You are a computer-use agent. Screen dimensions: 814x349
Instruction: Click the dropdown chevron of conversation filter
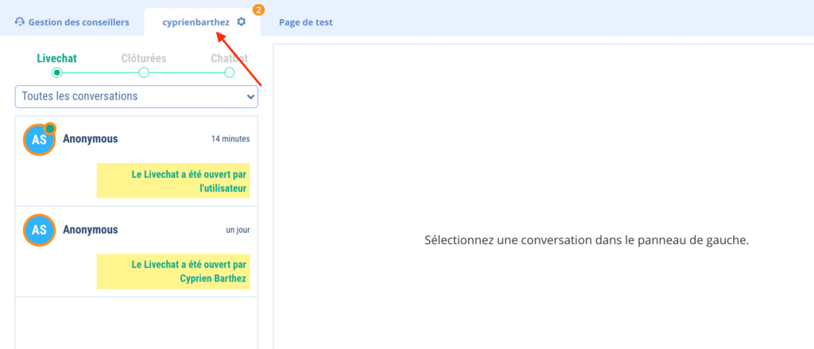pos(250,97)
